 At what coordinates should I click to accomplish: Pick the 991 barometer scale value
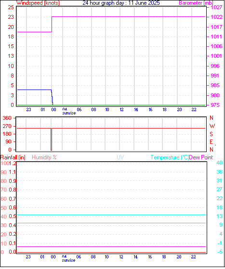[x=215, y=76]
